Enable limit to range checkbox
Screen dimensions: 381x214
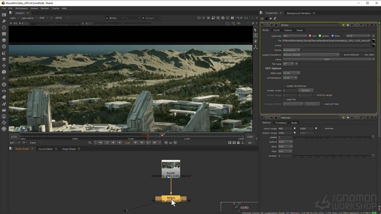tap(315, 95)
